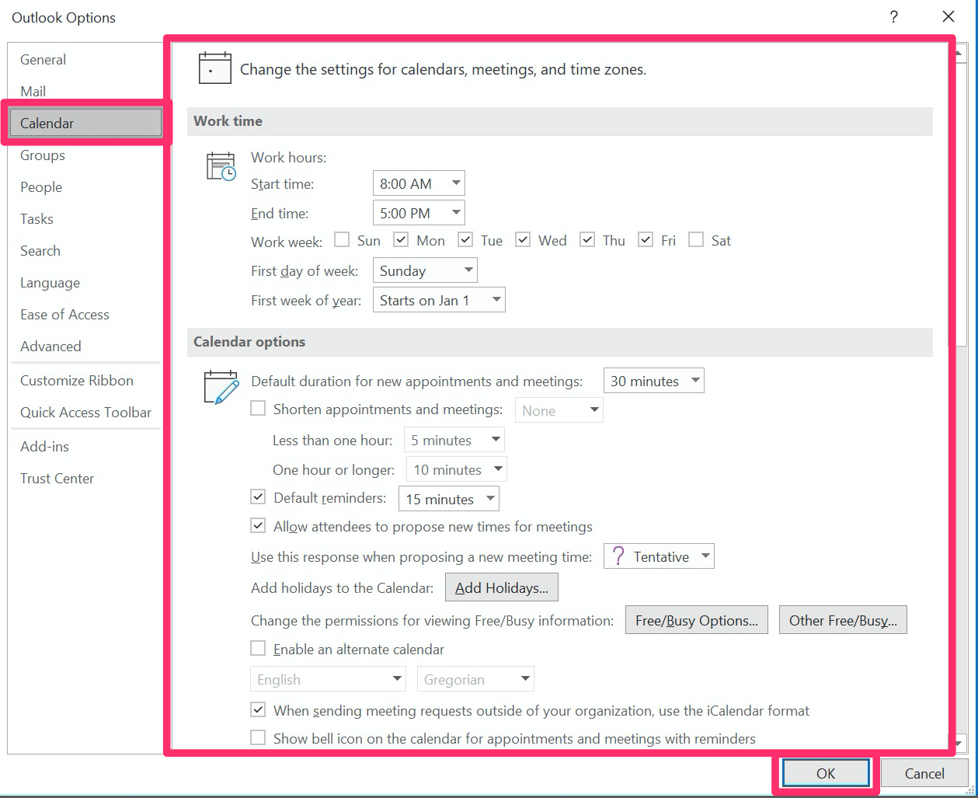Open Quick Access Toolbar settings
978x798 pixels.
85,413
